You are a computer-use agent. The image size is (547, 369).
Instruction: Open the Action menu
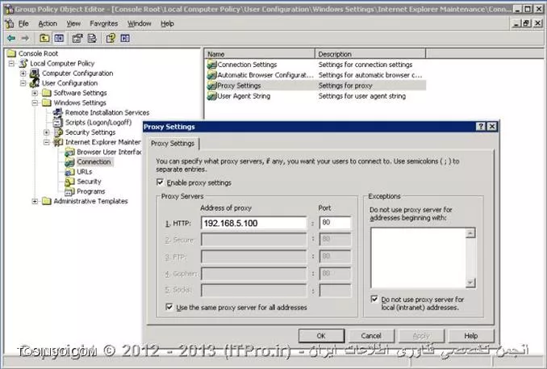(48, 23)
